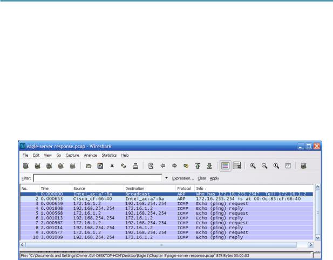Open the Edit menu

coord(36,155)
